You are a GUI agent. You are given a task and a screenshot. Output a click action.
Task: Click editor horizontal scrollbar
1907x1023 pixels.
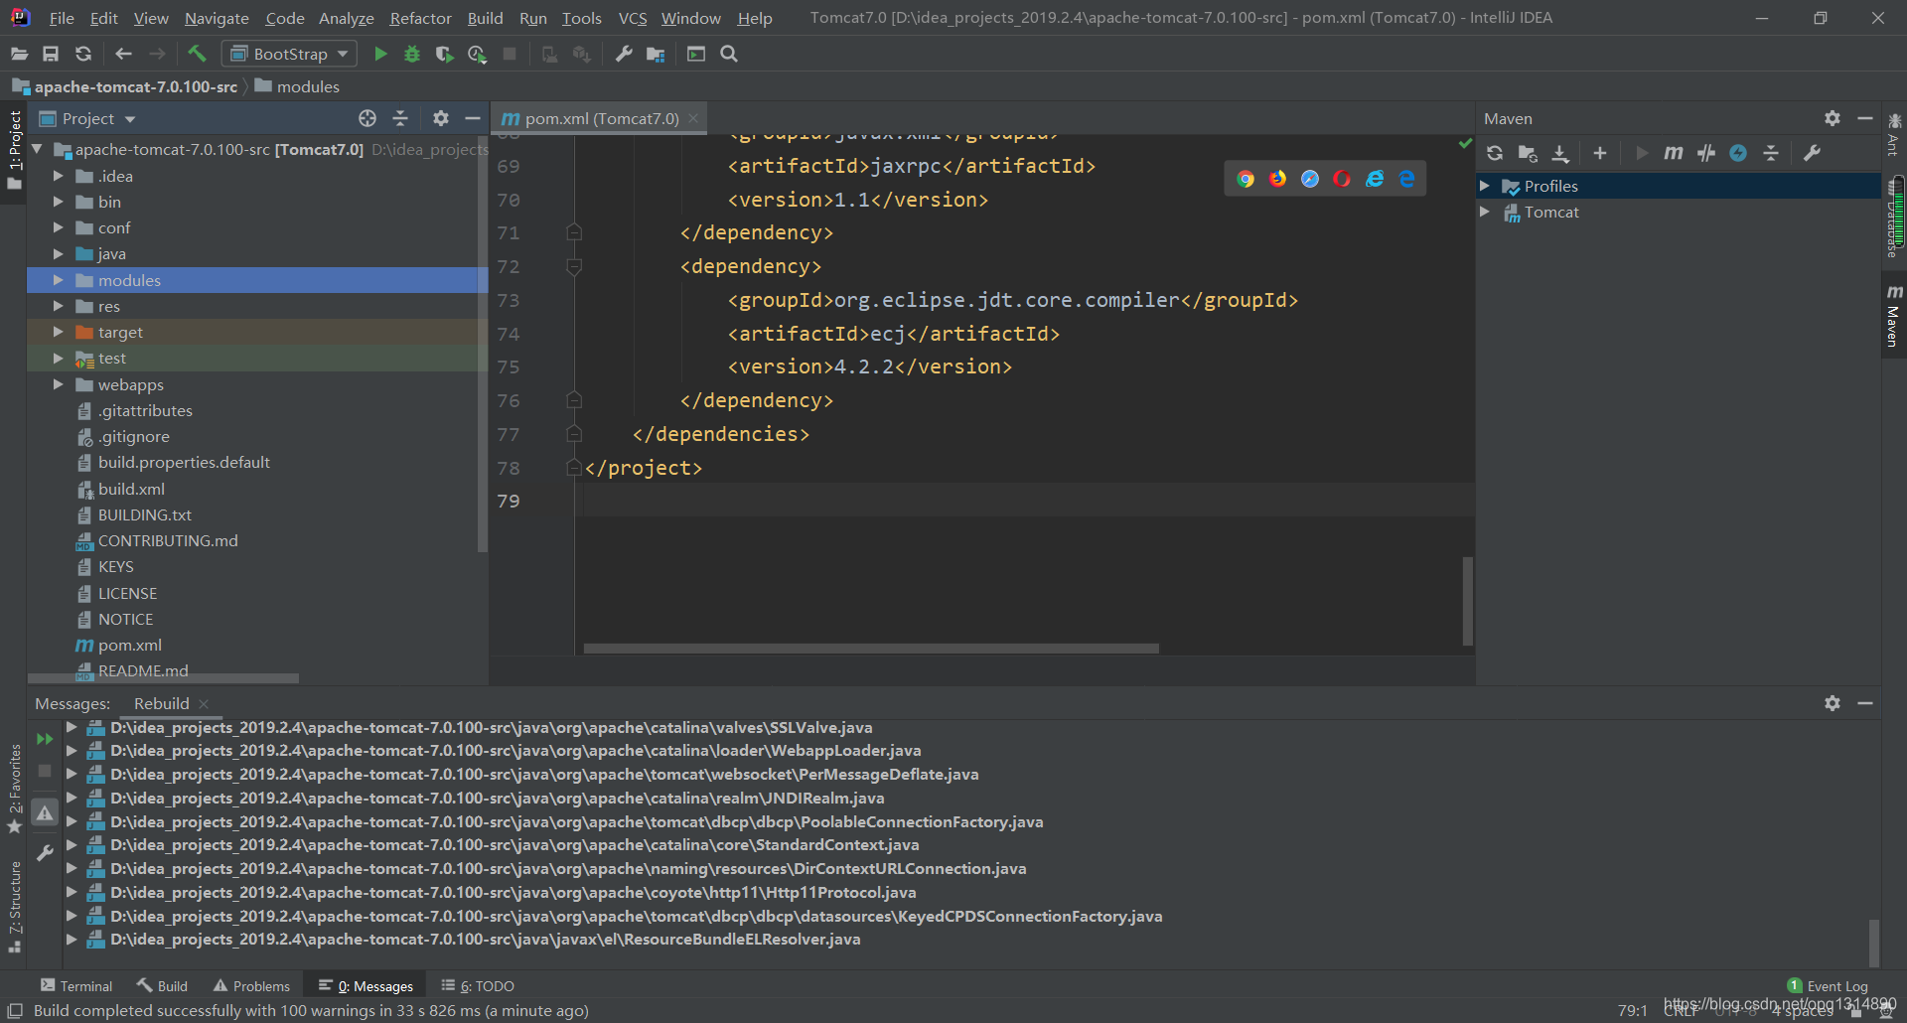pos(871,648)
